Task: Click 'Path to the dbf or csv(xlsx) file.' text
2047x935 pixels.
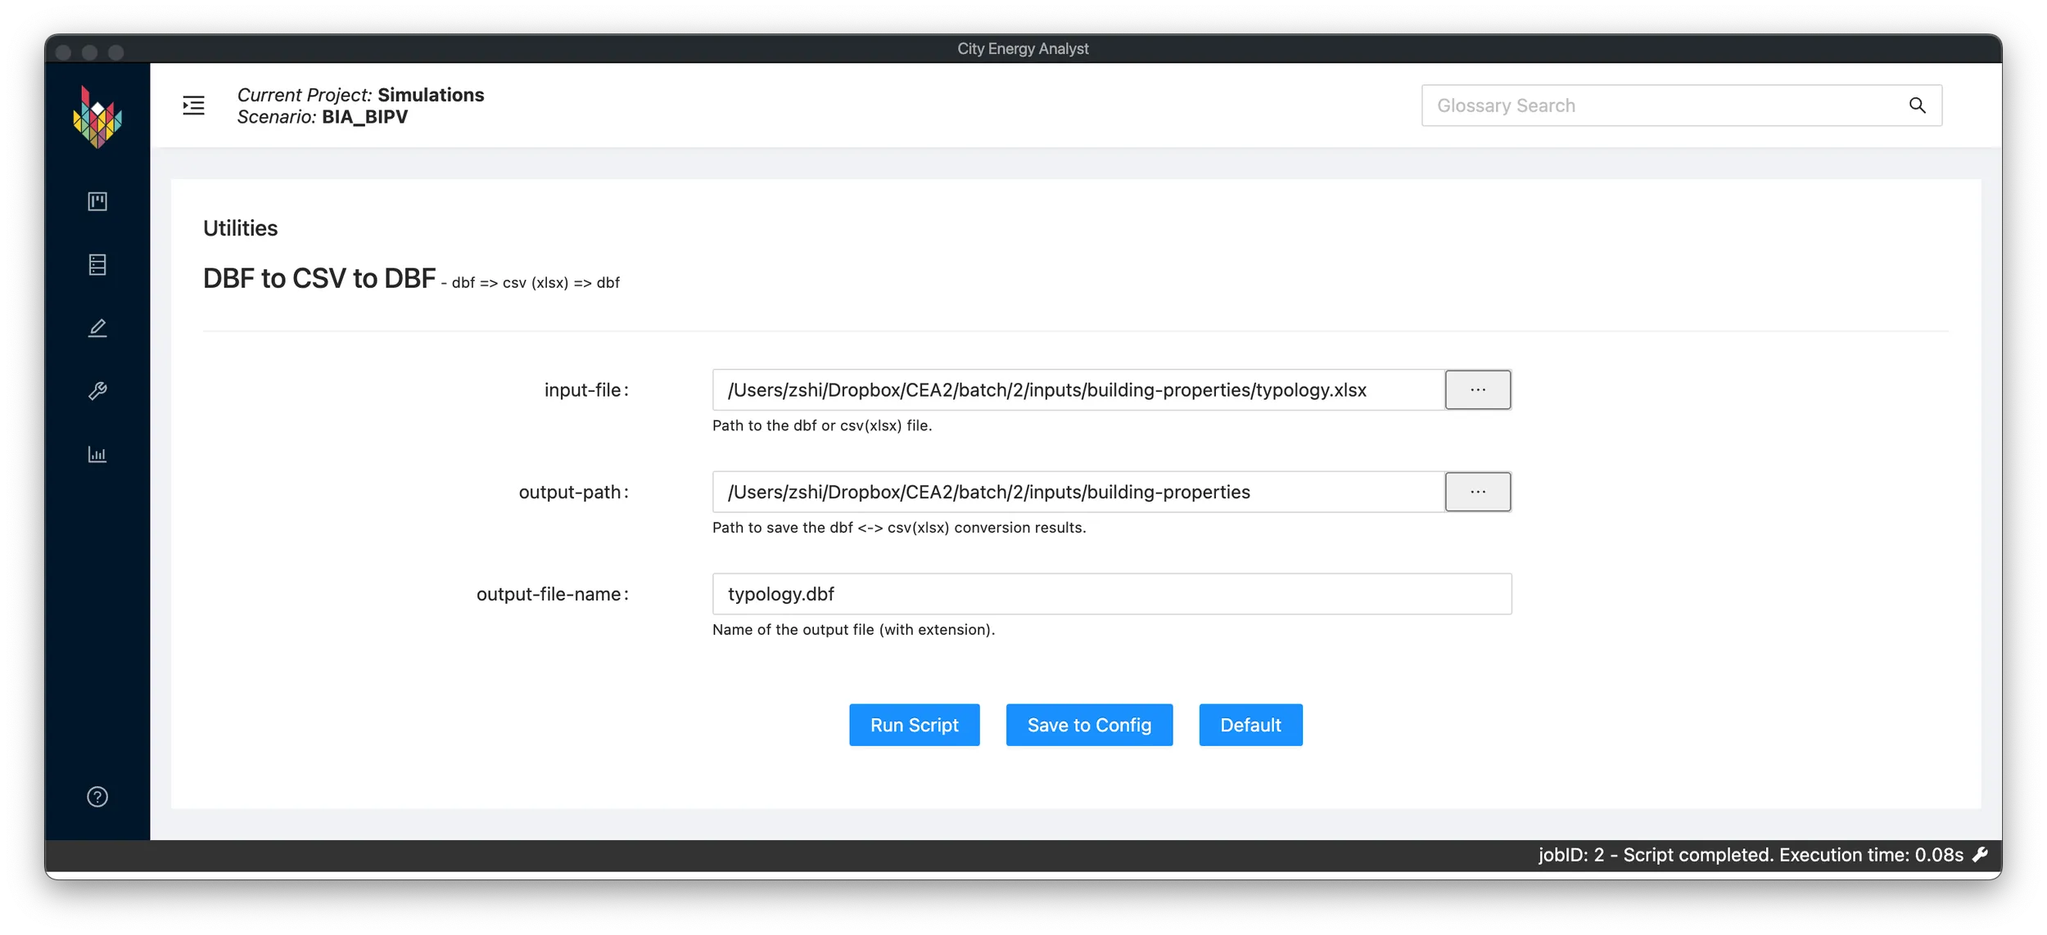Action: [822, 425]
